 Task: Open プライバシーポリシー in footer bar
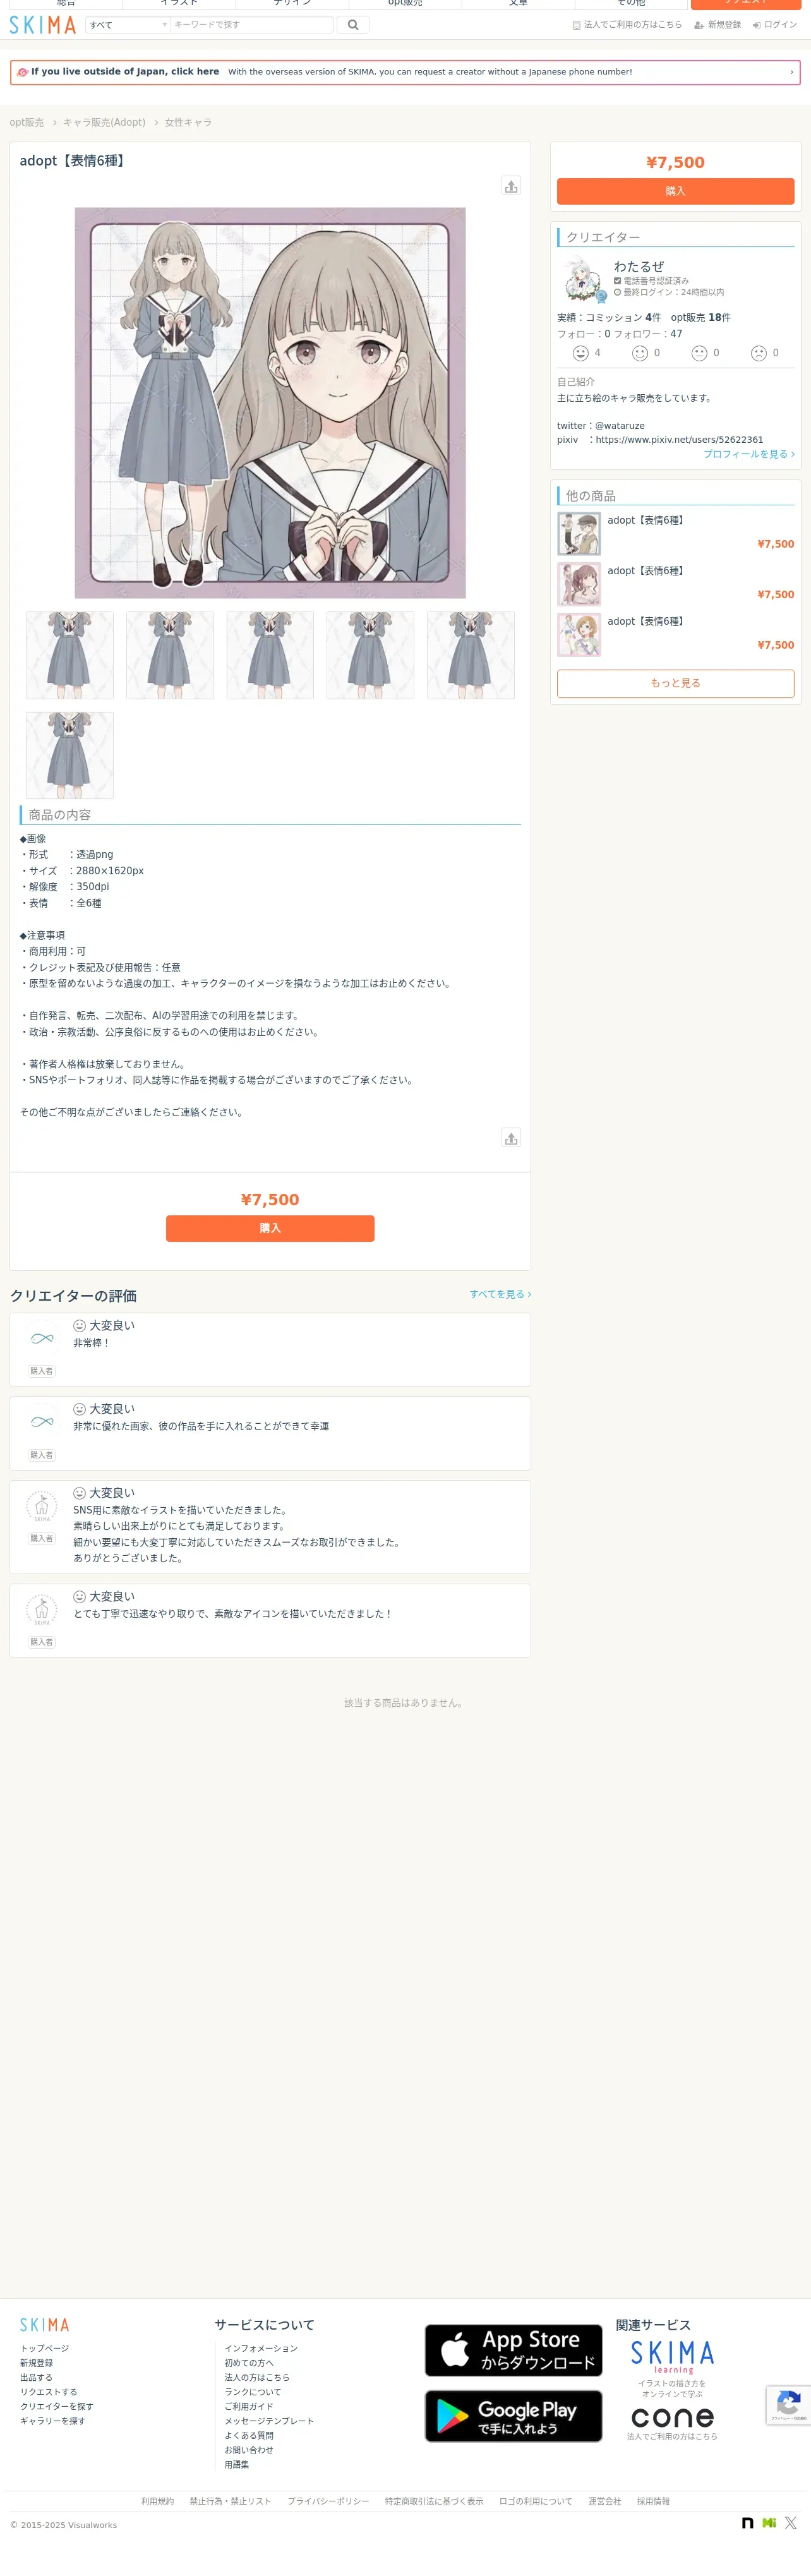(328, 2501)
